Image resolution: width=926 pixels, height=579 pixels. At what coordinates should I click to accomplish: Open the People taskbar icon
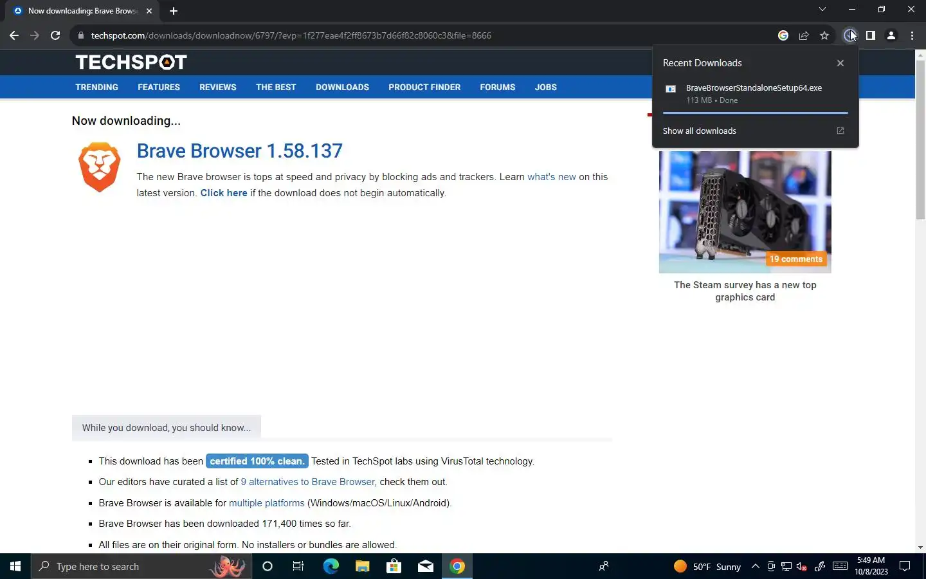[x=603, y=566]
